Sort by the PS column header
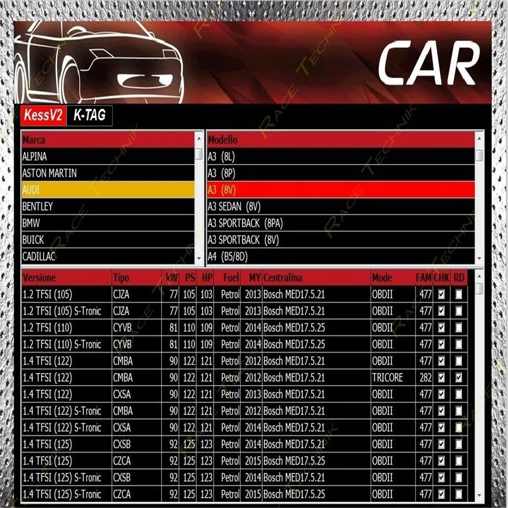This screenshot has width=508, height=508. (x=188, y=278)
